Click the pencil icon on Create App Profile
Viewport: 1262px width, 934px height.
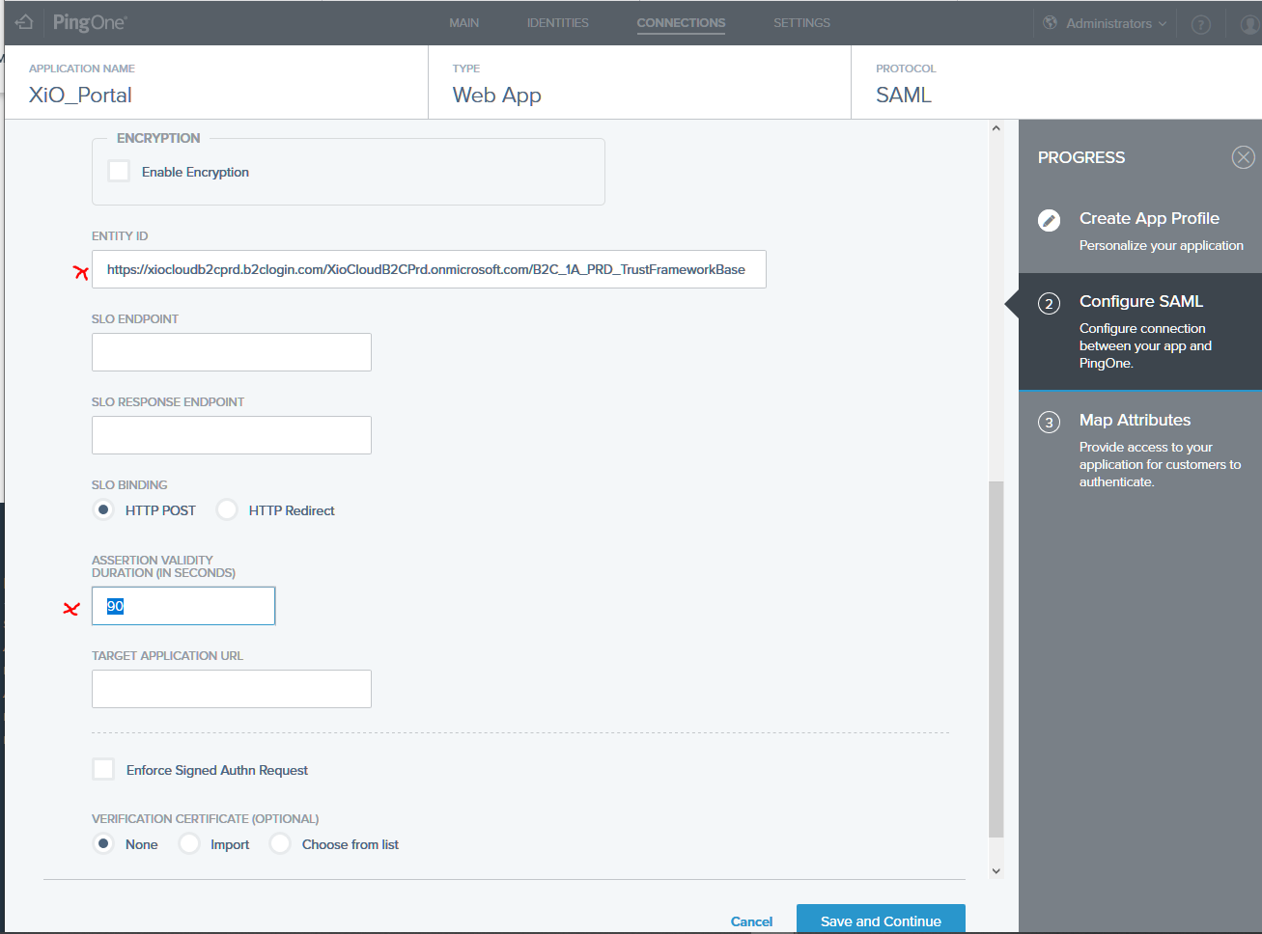click(1049, 220)
